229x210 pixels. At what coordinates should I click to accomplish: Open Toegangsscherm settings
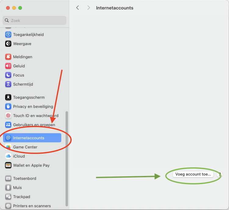29,97
